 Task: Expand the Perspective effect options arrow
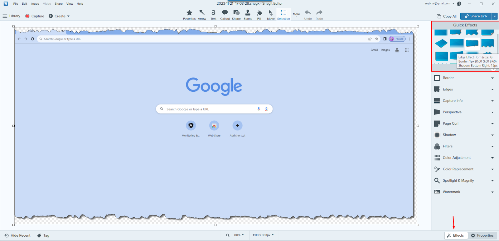[492, 112]
